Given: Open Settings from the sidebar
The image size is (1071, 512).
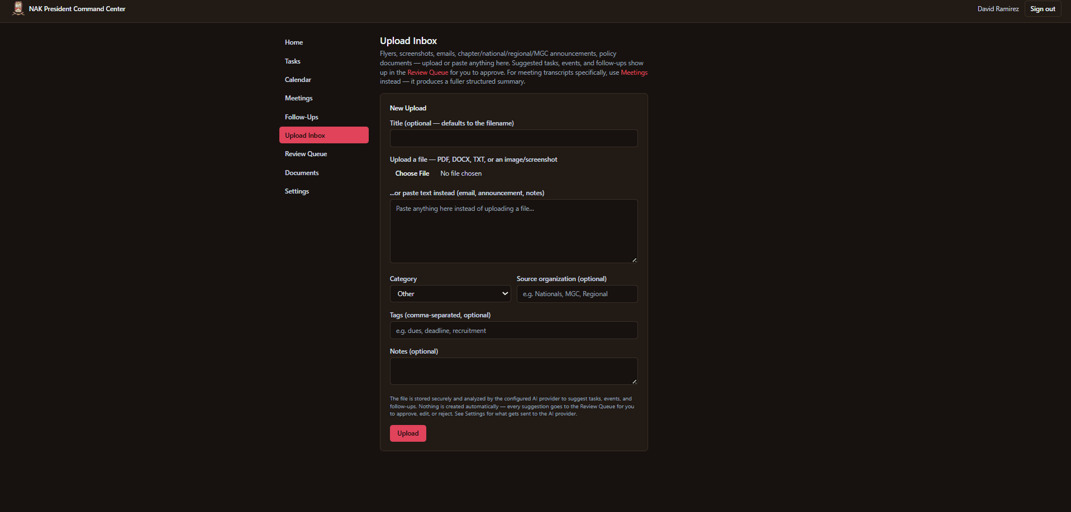Looking at the screenshot, I should click(323, 191).
